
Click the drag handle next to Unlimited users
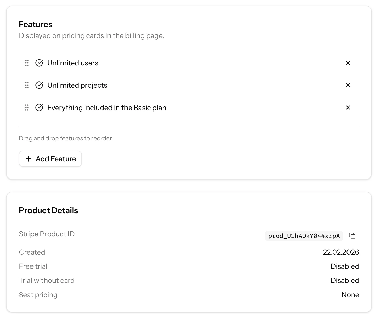pyautogui.click(x=27, y=63)
